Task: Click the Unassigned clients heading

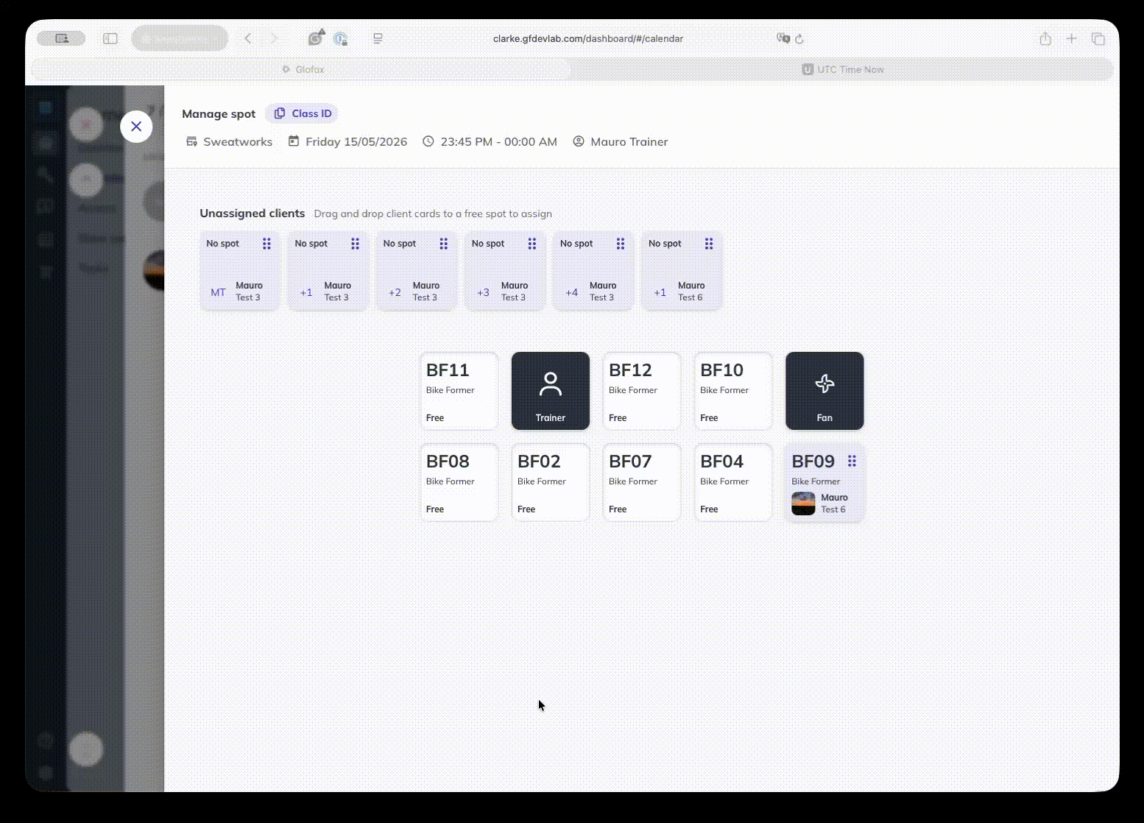Action: tap(252, 213)
